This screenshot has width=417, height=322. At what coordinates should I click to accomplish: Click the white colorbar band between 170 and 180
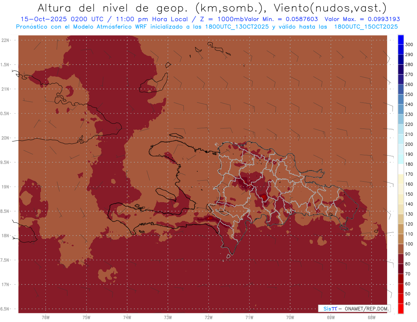tap(401, 169)
